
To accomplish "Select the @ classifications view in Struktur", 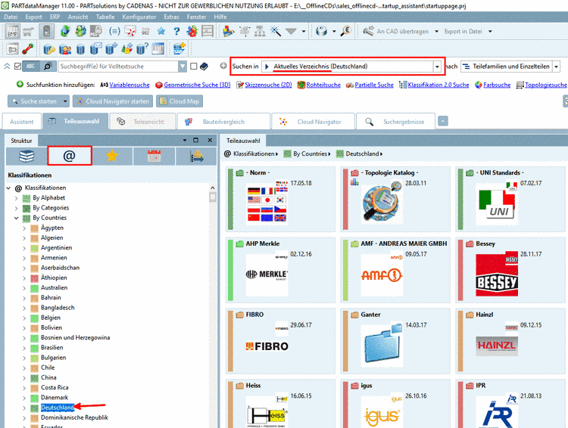I will [69, 156].
